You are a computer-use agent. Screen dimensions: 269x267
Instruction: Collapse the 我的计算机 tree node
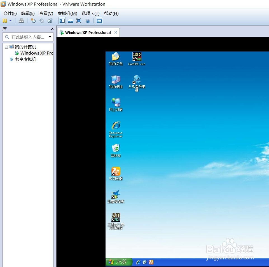6,47
